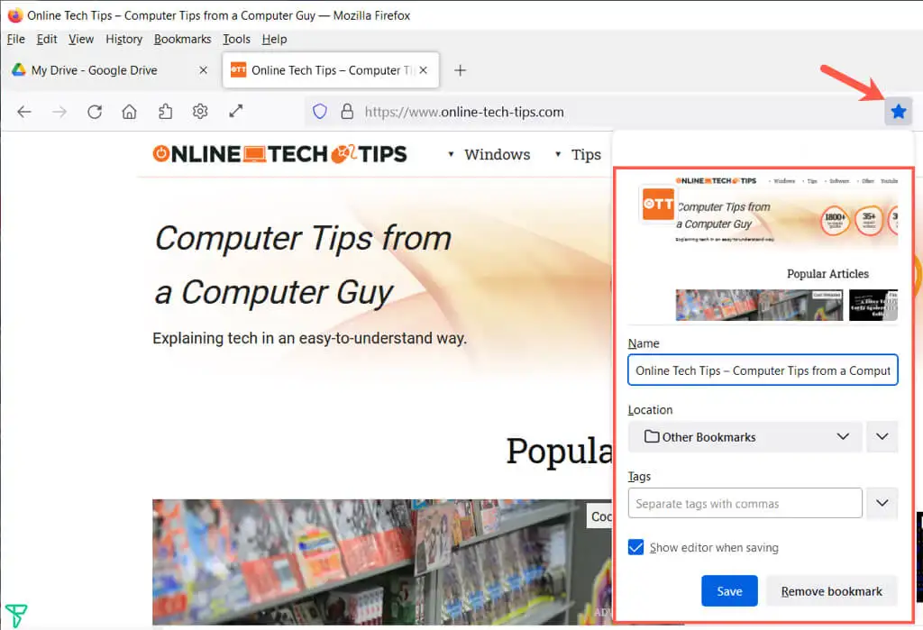This screenshot has height=630, width=923.
Task: Click the Back arrow navigation button
Action: click(24, 112)
